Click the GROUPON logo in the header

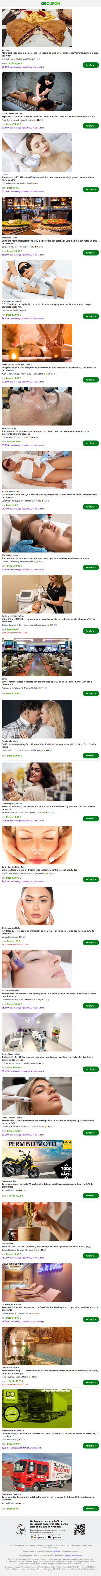coord(50,3)
